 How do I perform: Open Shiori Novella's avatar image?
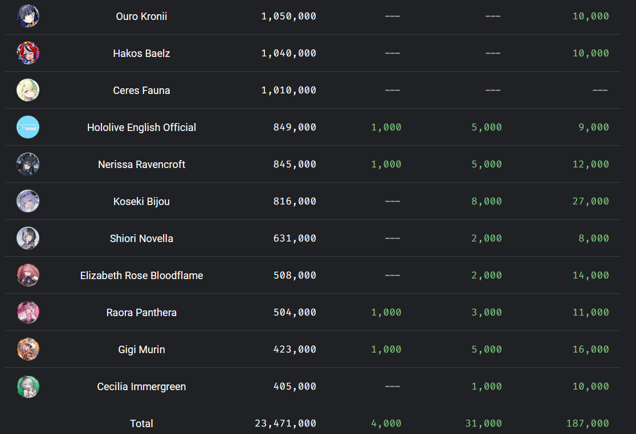coord(28,238)
